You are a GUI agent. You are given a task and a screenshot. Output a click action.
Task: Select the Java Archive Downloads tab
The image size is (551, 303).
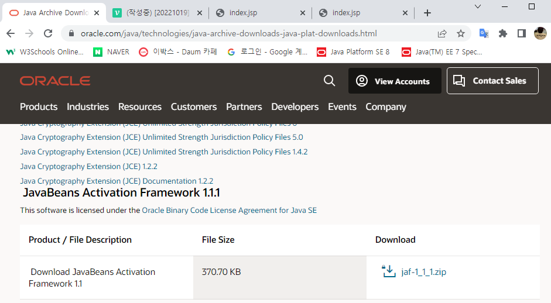click(54, 13)
